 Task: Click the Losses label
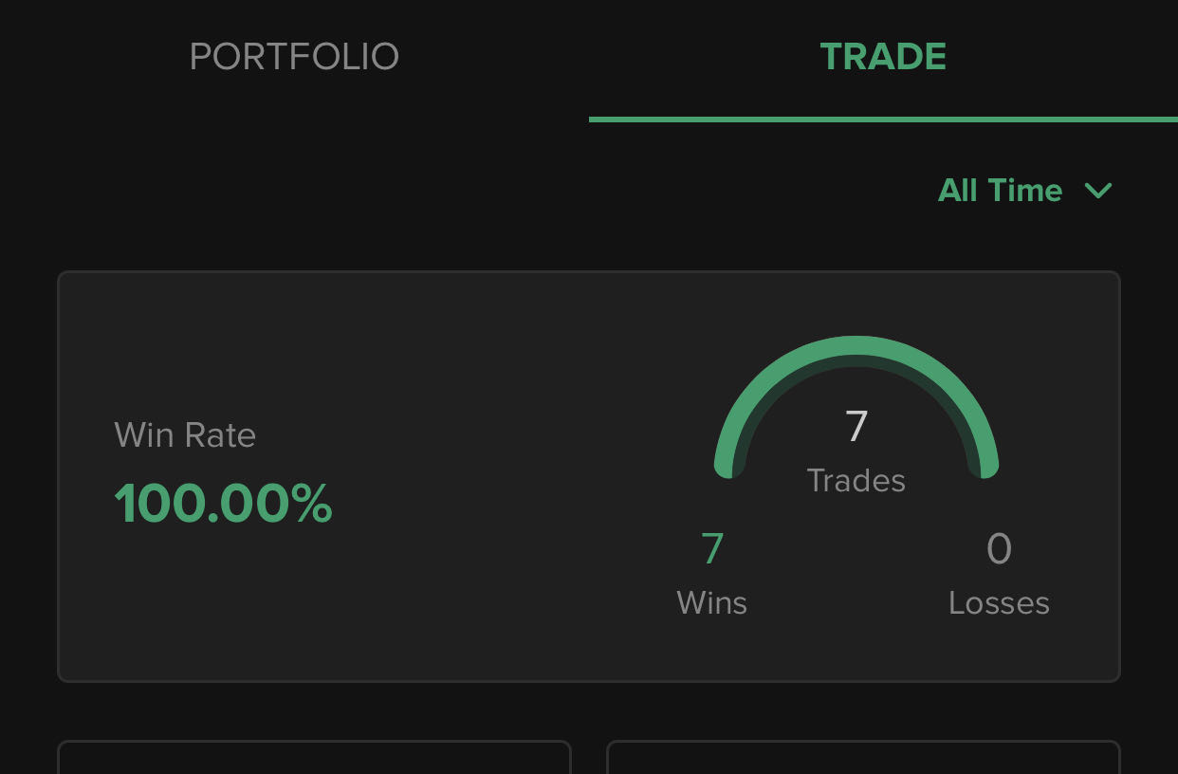[x=999, y=603]
